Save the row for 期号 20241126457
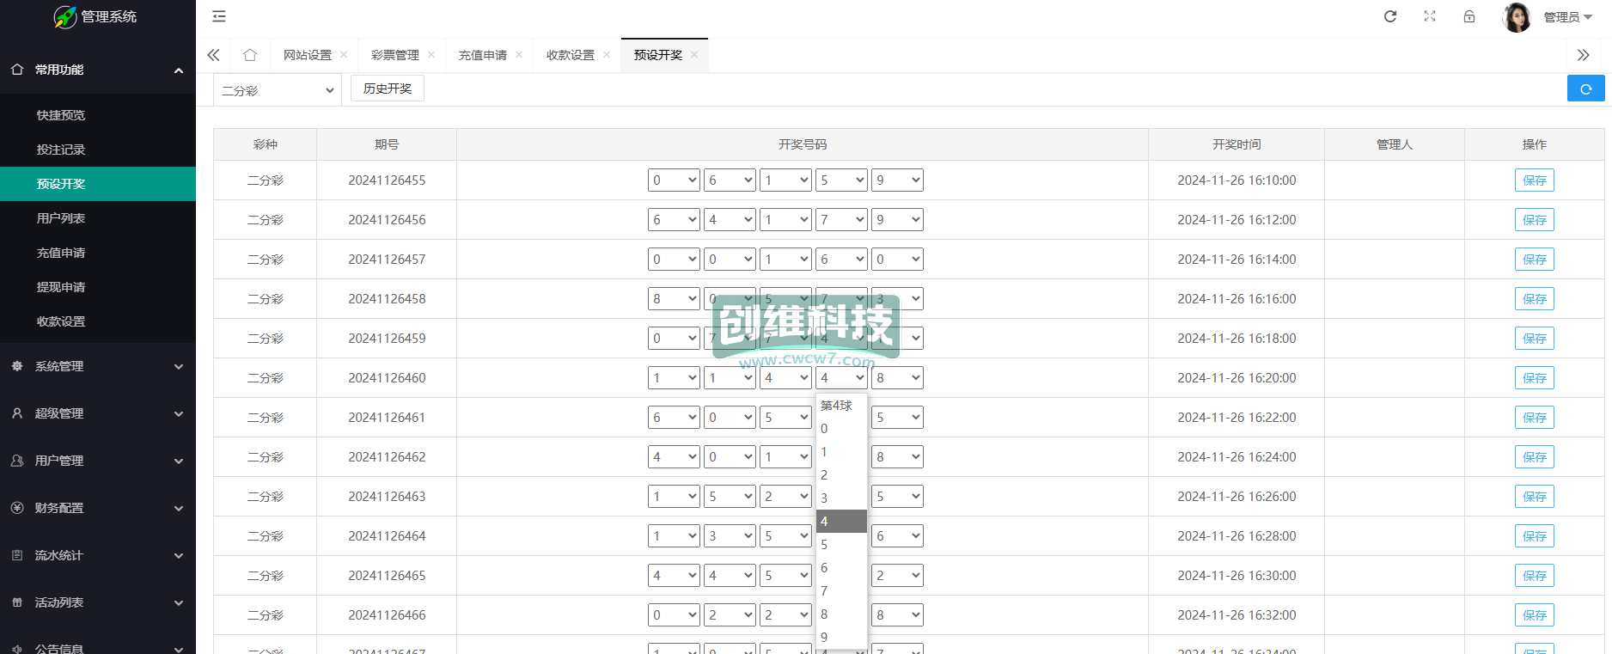The height and width of the screenshot is (654, 1612). click(x=1534, y=260)
